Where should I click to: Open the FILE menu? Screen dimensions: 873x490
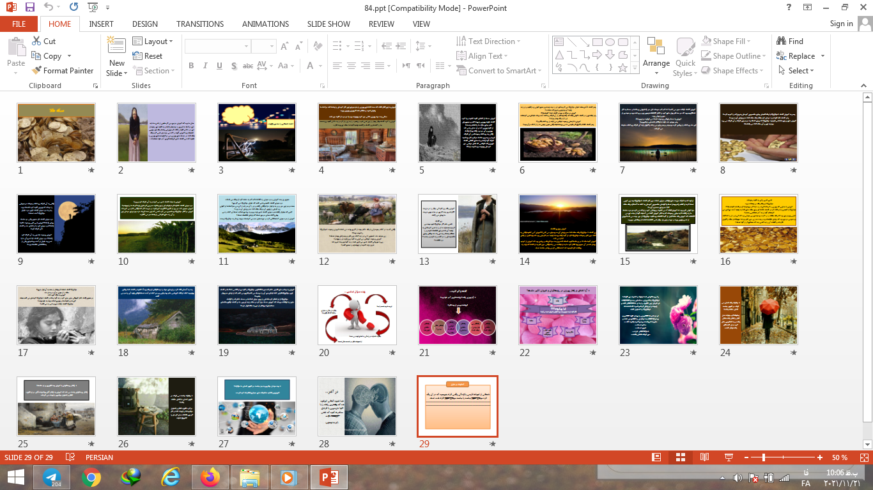19,24
